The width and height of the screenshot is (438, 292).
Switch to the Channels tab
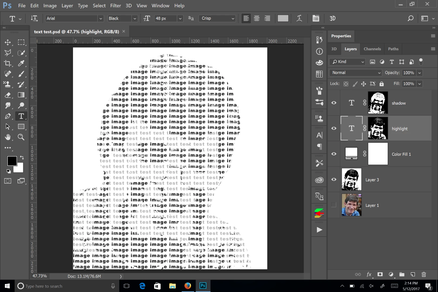click(x=372, y=49)
